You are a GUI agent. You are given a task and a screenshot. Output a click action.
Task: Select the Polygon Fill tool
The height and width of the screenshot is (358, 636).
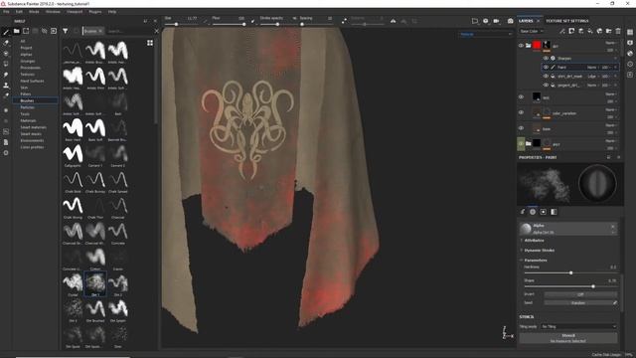coord(6,64)
